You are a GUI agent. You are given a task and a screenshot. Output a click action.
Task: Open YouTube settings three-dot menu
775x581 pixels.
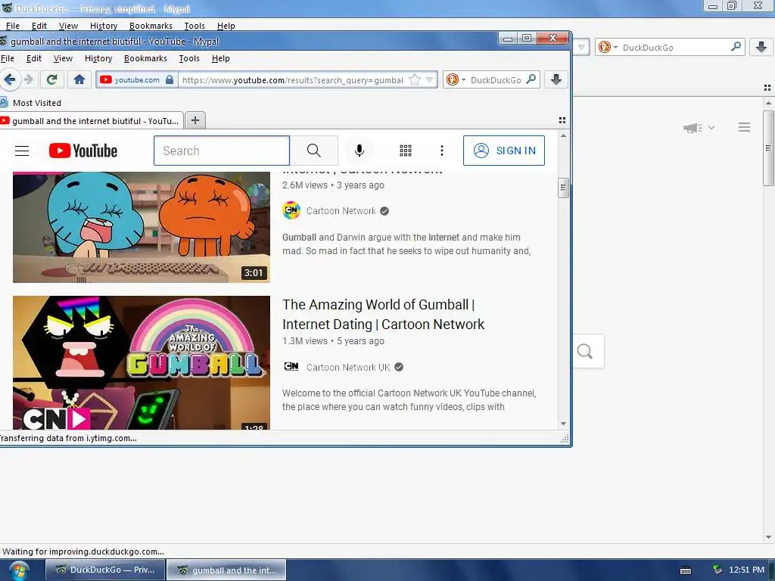coord(442,151)
